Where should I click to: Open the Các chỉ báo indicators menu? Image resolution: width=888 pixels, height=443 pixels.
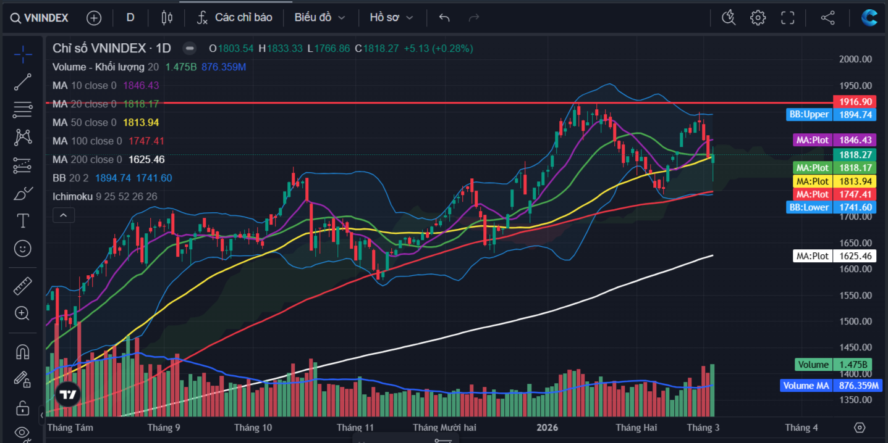(235, 17)
